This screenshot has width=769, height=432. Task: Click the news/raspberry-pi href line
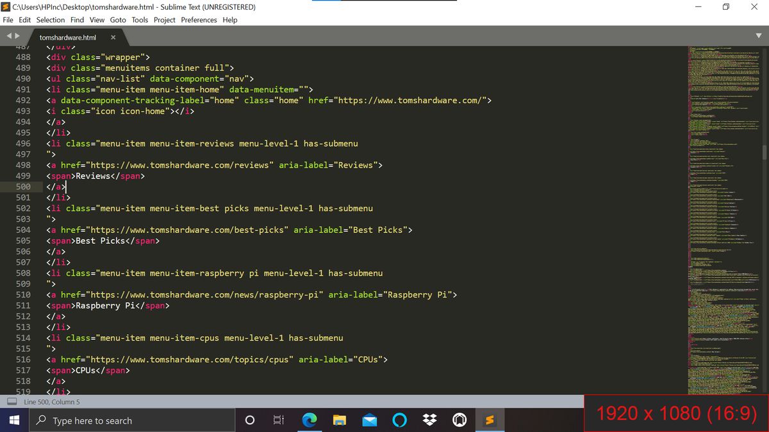[x=252, y=294]
